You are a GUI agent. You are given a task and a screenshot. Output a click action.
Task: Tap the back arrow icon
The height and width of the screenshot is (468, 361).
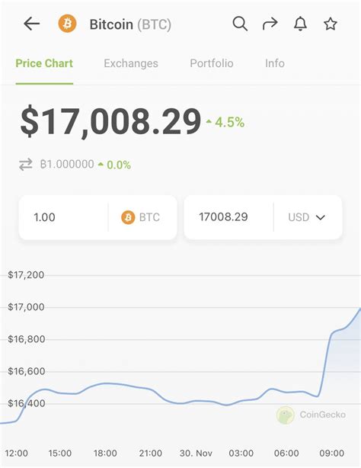point(32,24)
